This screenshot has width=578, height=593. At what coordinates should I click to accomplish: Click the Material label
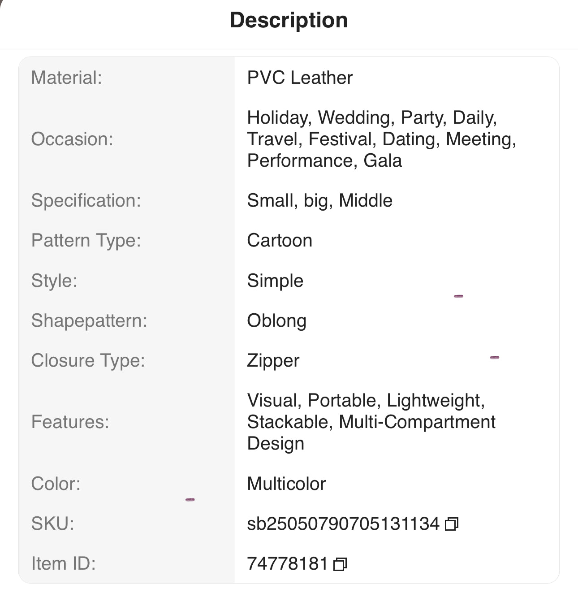pyautogui.click(x=67, y=78)
